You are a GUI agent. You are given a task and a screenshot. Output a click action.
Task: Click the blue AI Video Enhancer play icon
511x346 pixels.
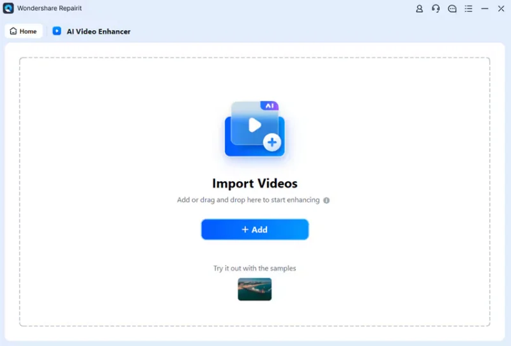(x=57, y=31)
